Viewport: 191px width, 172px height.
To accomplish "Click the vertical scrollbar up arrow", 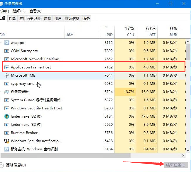I will click(188, 42).
